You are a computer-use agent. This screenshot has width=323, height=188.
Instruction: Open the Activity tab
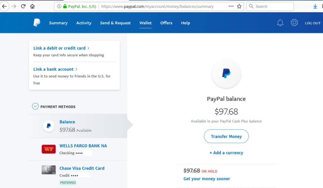pos(84,23)
